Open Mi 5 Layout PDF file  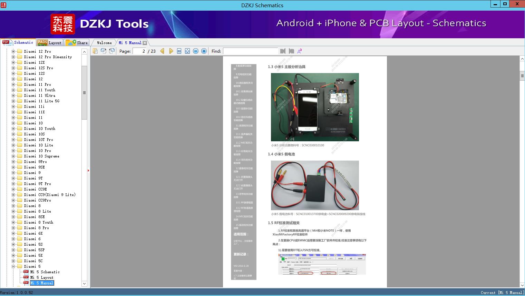pyautogui.click(x=42, y=277)
